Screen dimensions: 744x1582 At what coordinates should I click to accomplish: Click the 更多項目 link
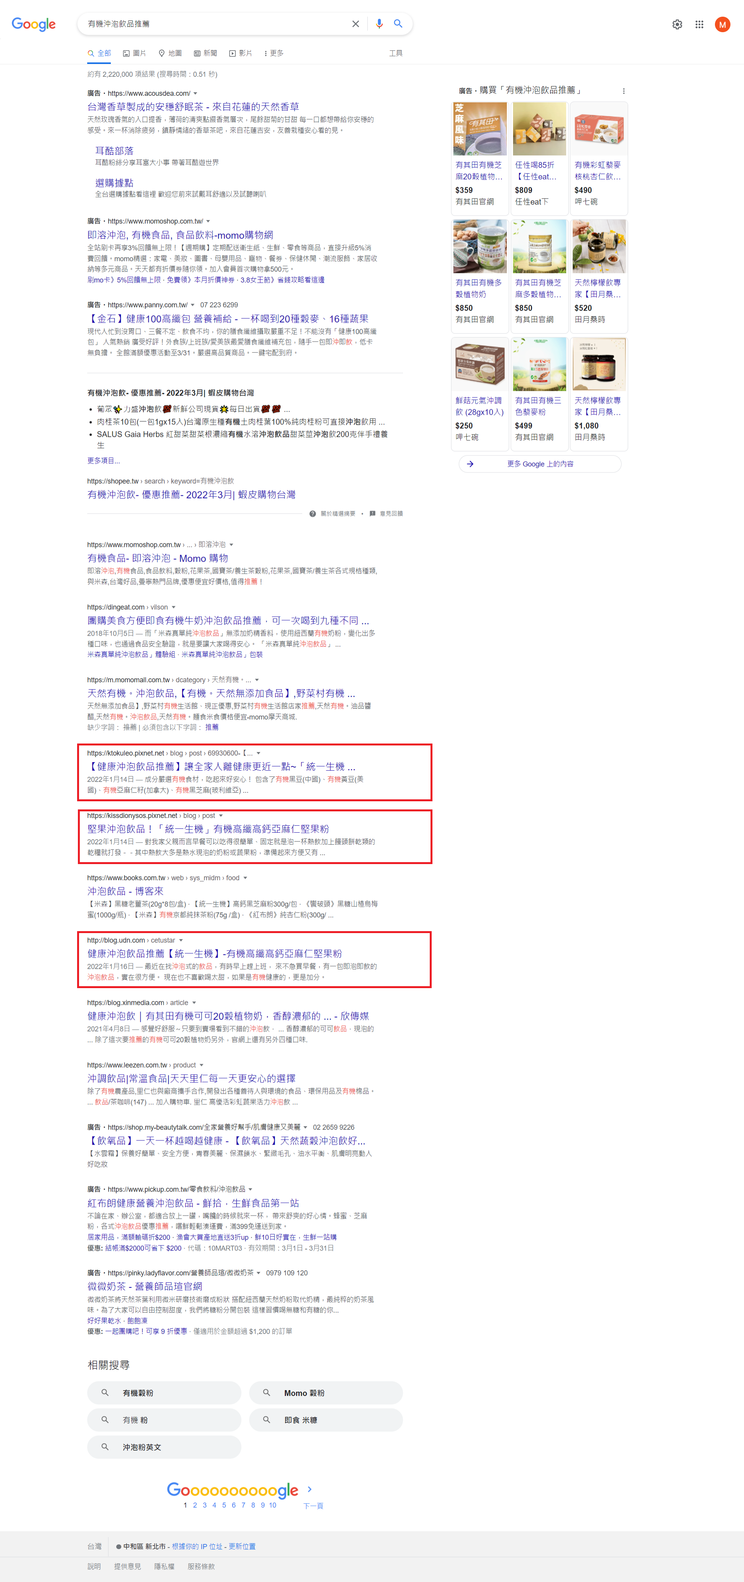pos(104,461)
